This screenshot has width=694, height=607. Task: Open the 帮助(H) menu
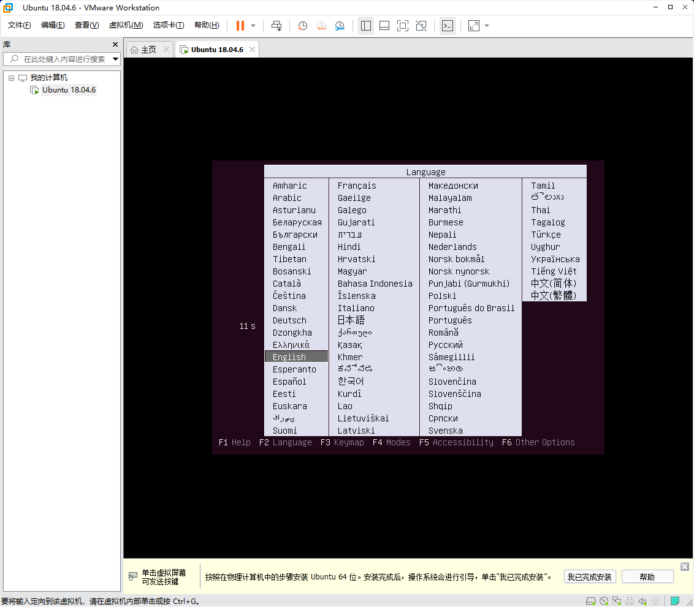click(x=207, y=25)
